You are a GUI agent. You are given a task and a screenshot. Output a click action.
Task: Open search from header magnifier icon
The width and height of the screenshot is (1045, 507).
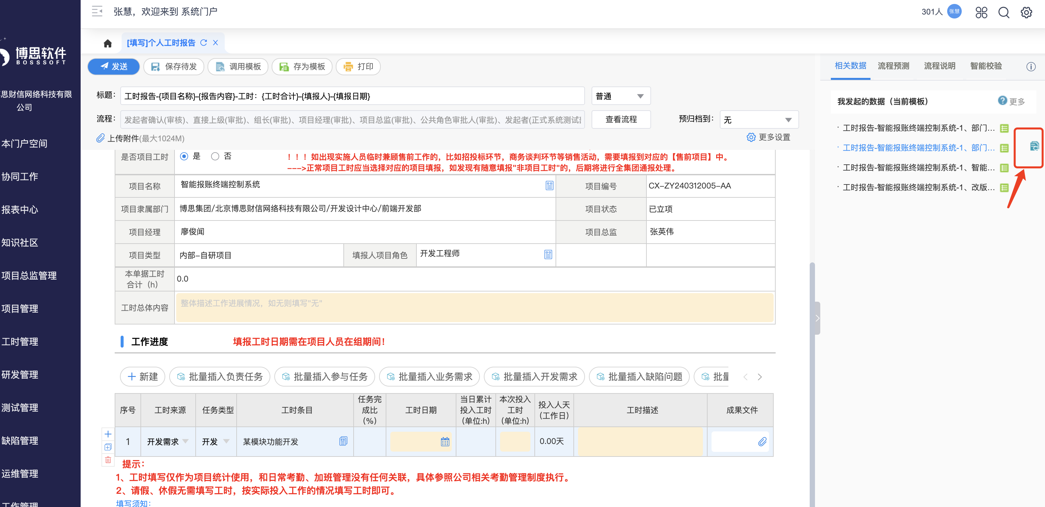[x=1004, y=12]
